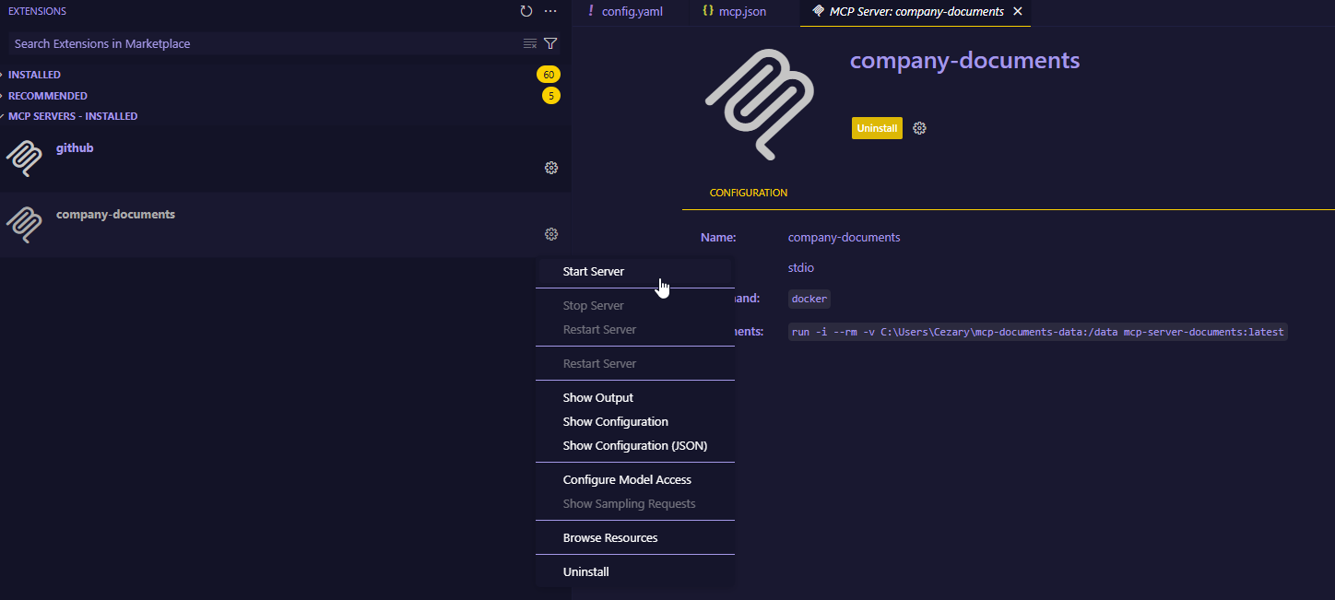Click the yellow Uninstall button
This screenshot has width=1335, height=600.
coord(877,128)
